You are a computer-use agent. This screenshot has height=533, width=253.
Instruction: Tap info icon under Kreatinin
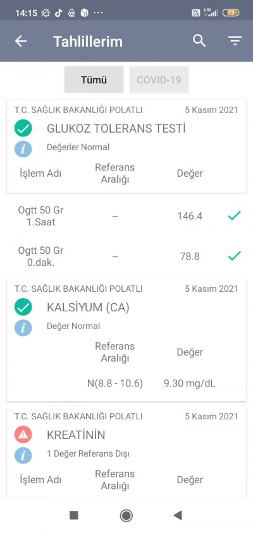(23, 455)
